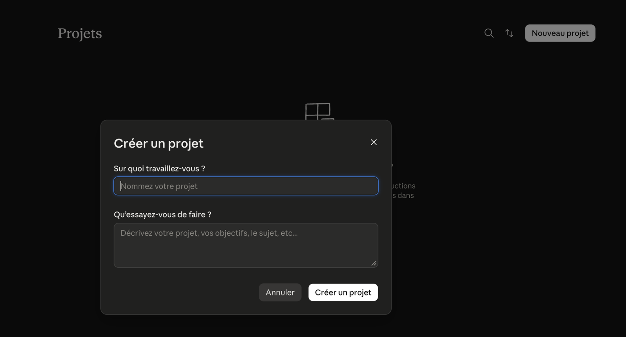Click the project description textarea
The image size is (626, 337).
(x=246, y=245)
